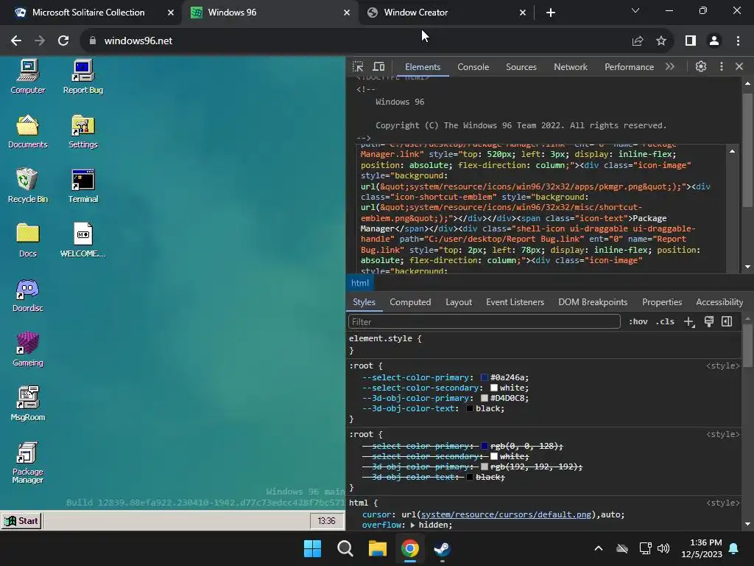The height and width of the screenshot is (566, 754).
Task: Open DevTools customize three-dot menu
Action: [721, 66]
